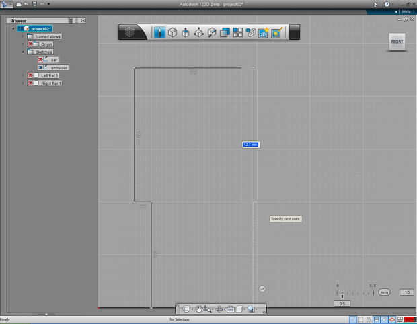
Task: Open the visual style sphere icon
Action: [250, 309]
